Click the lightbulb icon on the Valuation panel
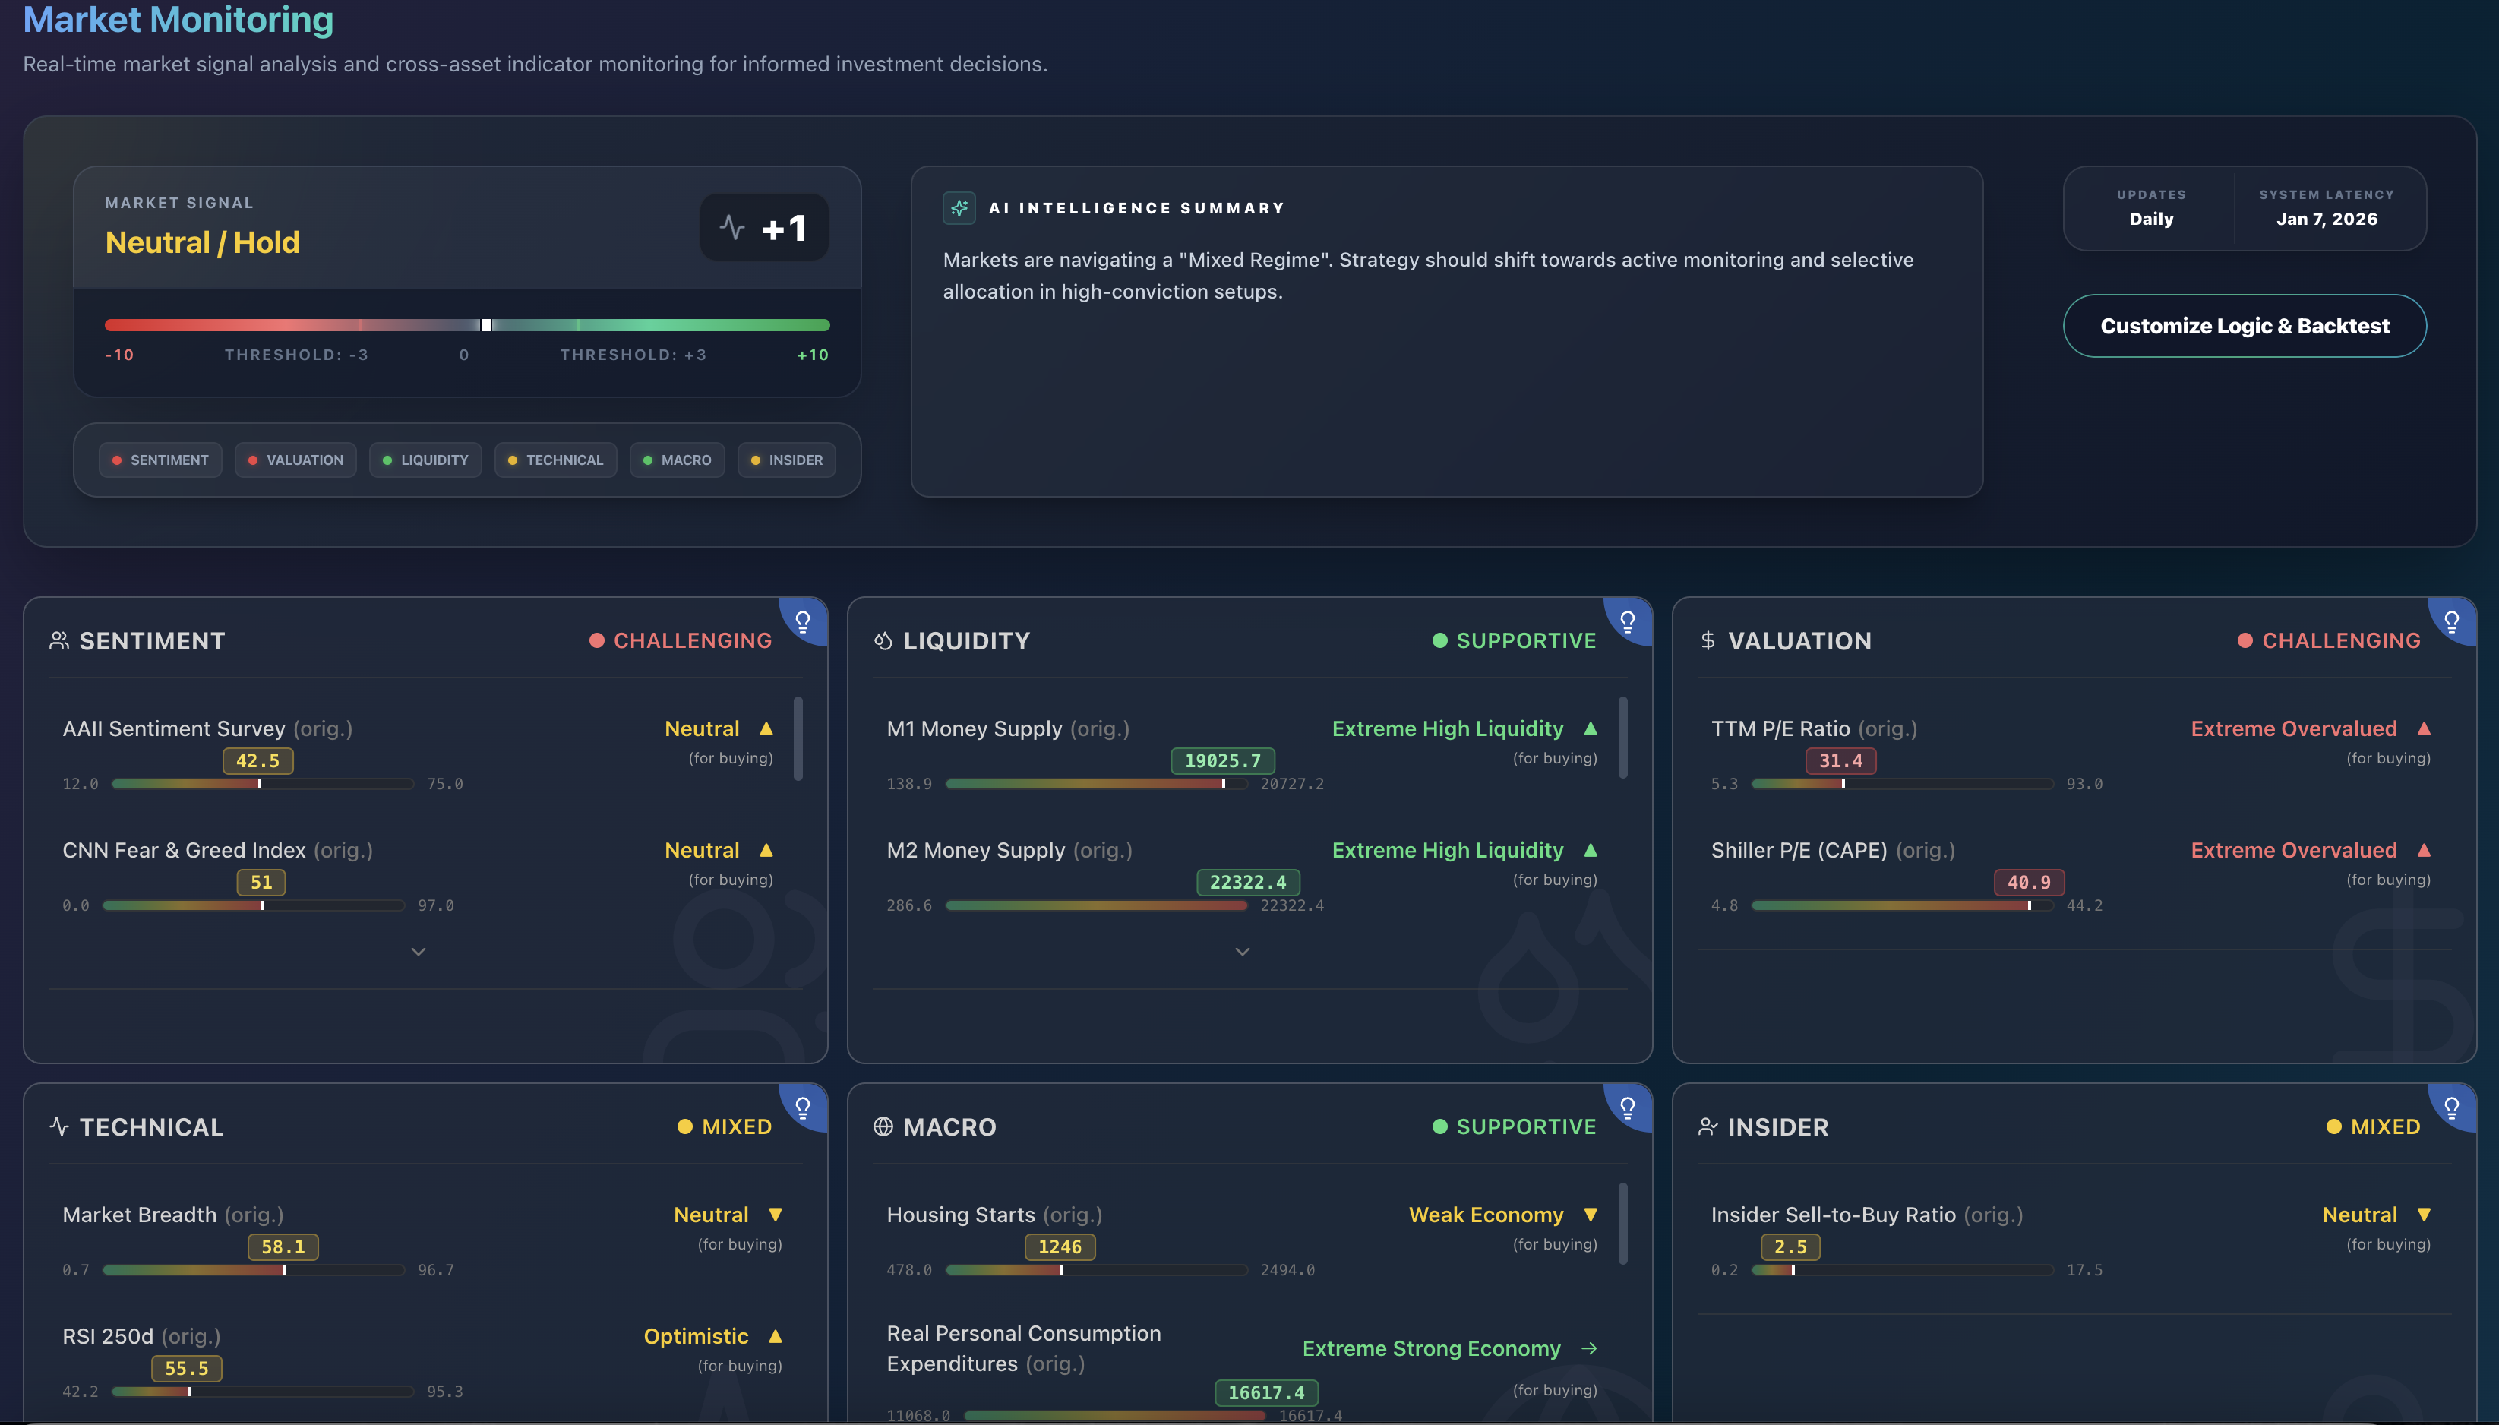 pyautogui.click(x=2450, y=621)
